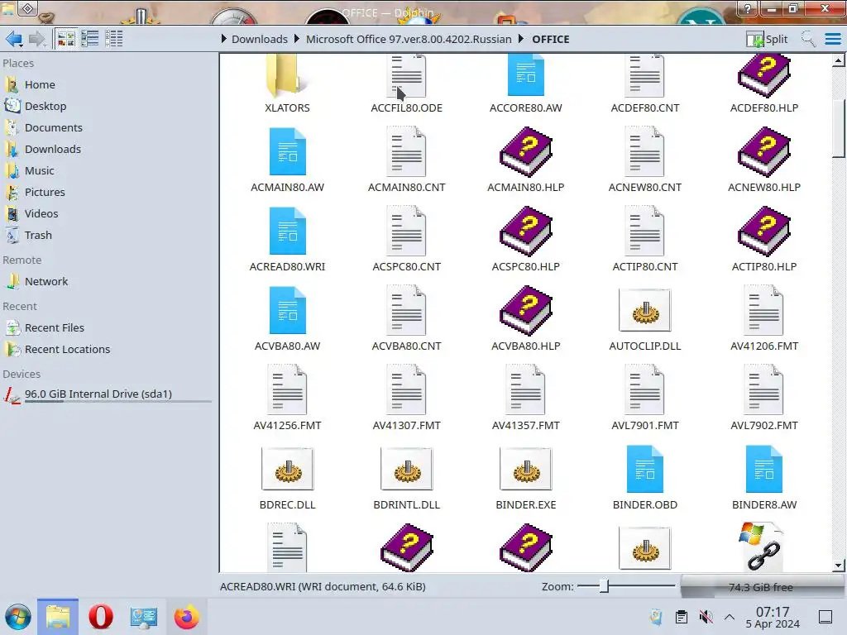Open the Start menu orb
This screenshot has width=847, height=635.
coord(18,617)
